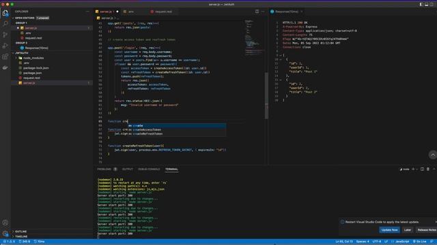Open Release Notes from notification

(426, 230)
